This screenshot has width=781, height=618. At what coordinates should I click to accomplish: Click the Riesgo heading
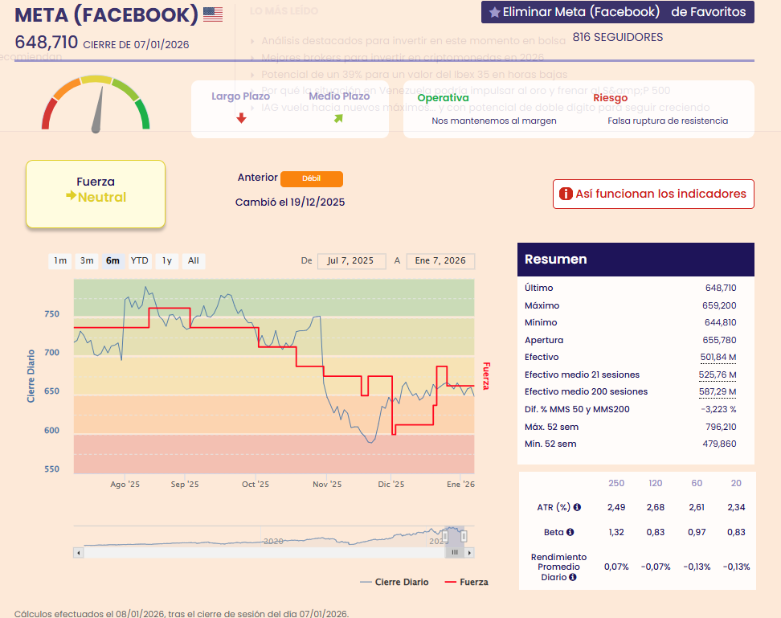[x=610, y=97]
